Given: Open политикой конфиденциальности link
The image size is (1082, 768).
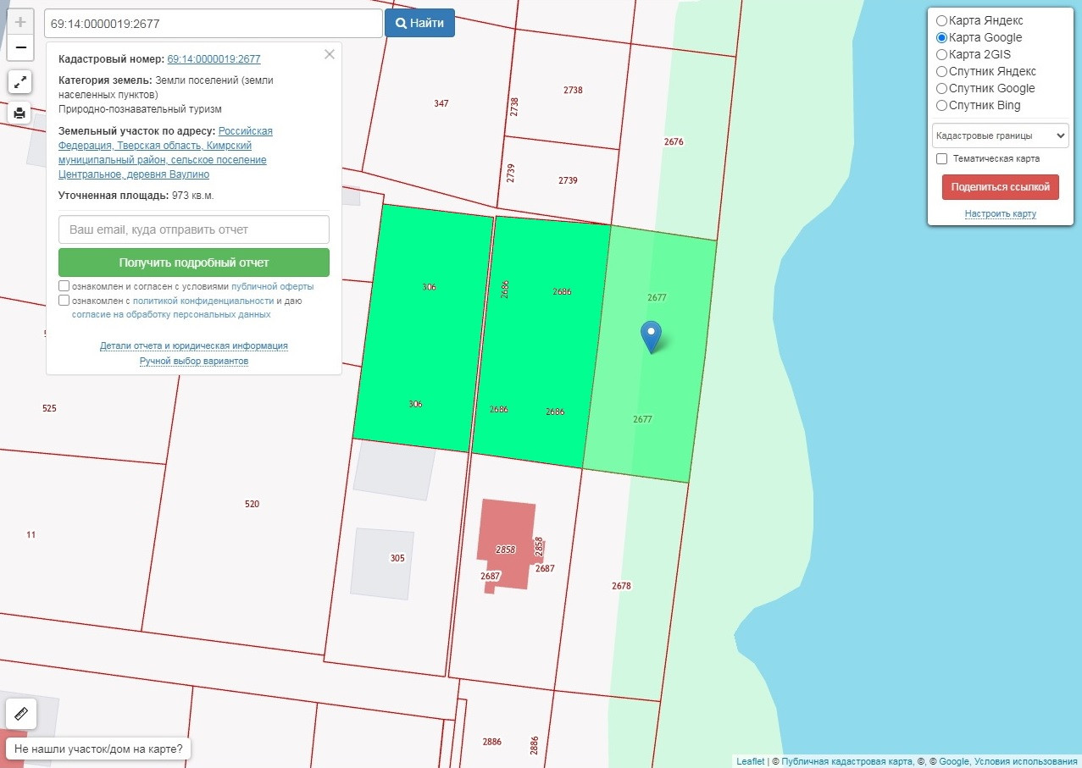Looking at the screenshot, I should point(203,301).
